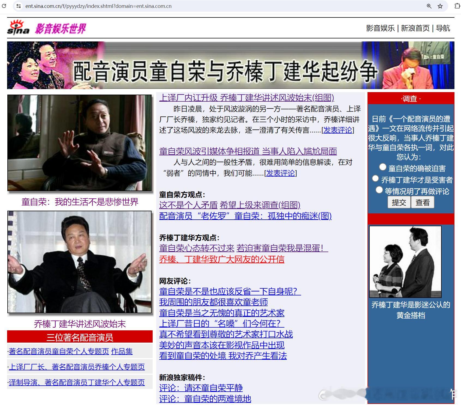The height and width of the screenshot is (405, 461).
Task: Submit the survey with 提交 button
Action: point(399,202)
